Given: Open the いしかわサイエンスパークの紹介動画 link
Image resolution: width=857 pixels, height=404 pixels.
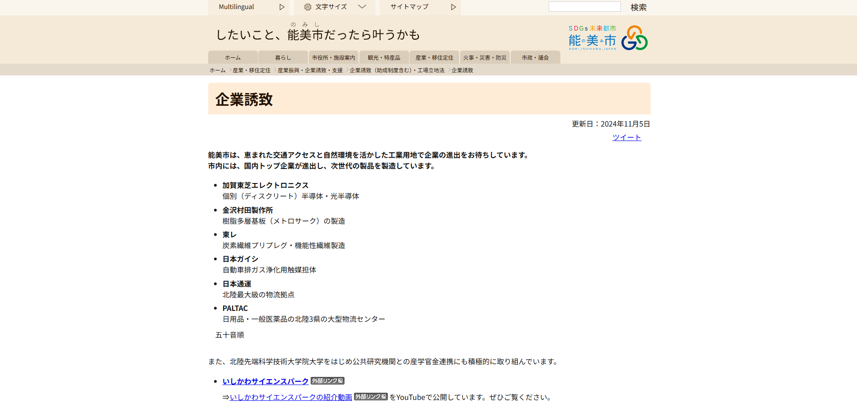Looking at the screenshot, I should (291, 397).
